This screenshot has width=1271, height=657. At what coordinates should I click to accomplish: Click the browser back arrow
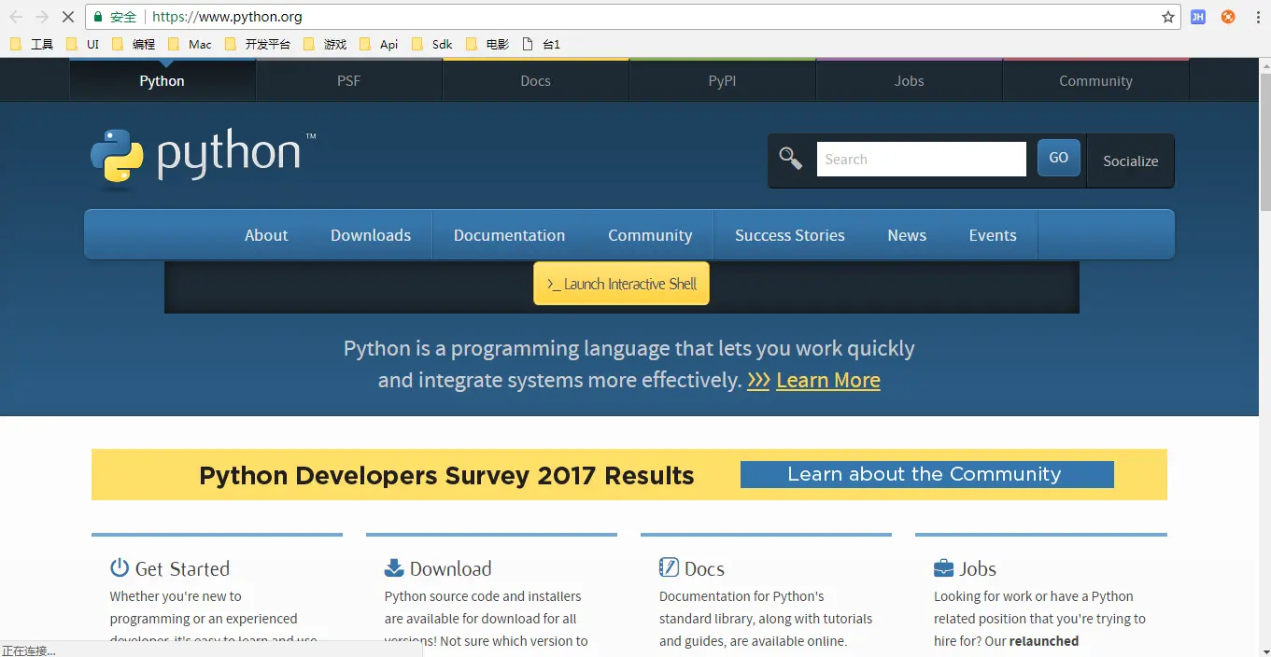16,17
